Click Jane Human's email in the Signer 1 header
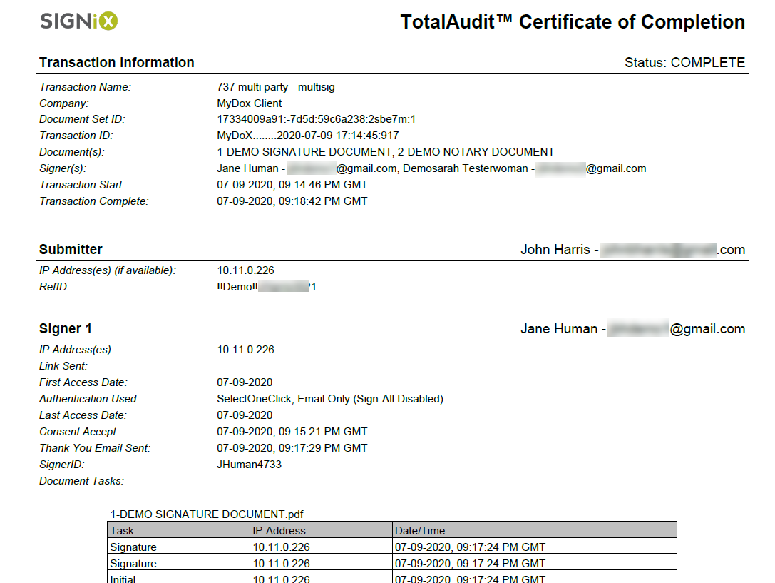This screenshot has width=775, height=583. click(x=676, y=329)
